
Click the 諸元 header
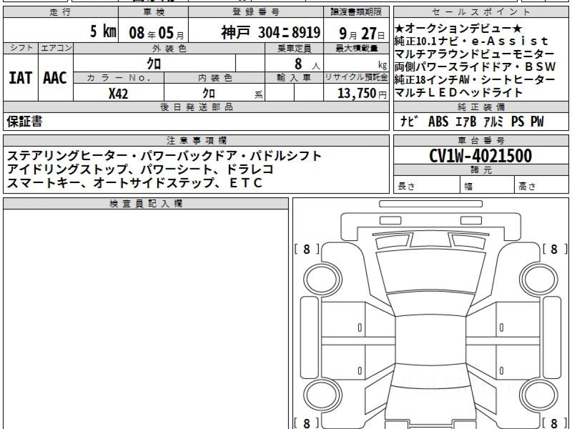click(x=481, y=171)
